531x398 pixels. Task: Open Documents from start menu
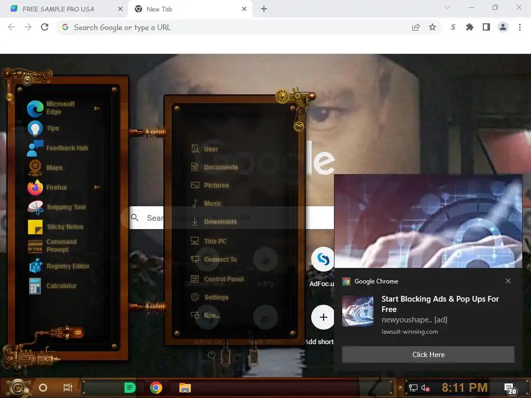(214, 167)
